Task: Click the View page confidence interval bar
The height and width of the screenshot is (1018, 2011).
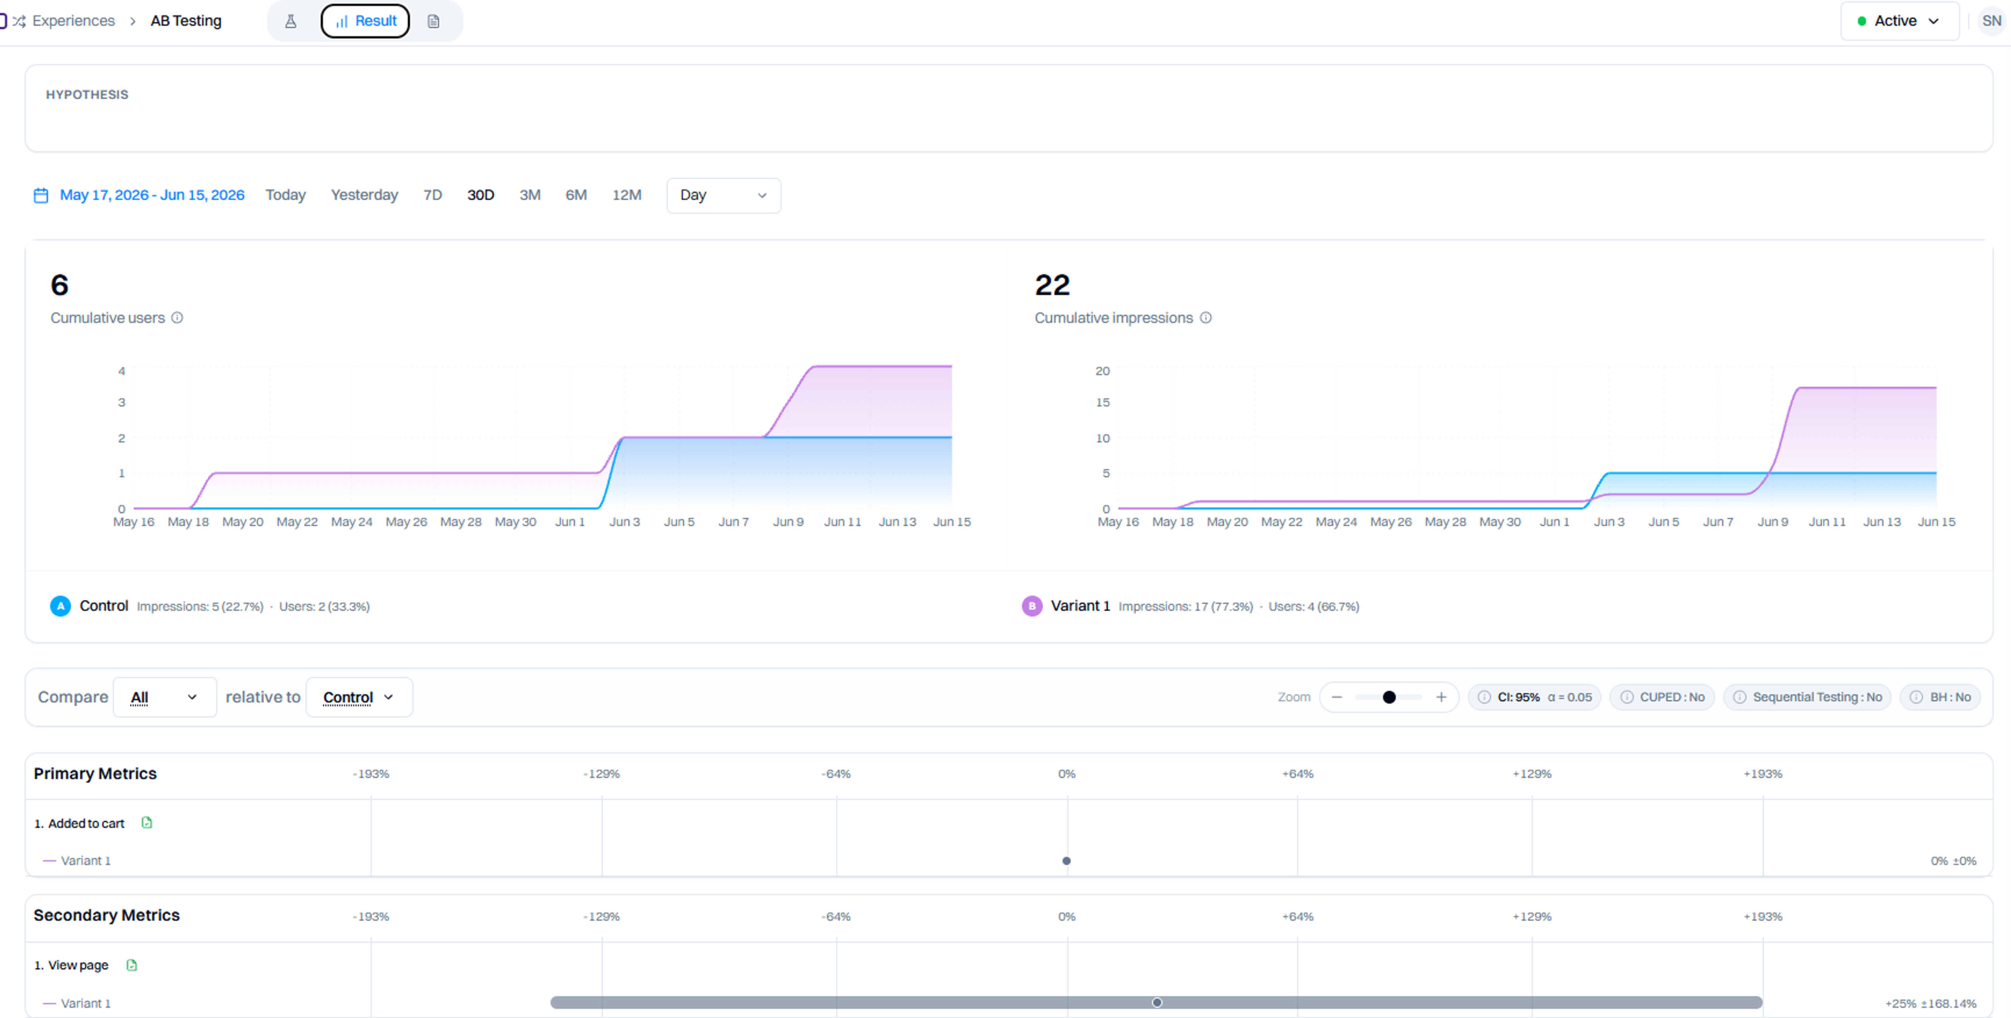Action: [1156, 1003]
